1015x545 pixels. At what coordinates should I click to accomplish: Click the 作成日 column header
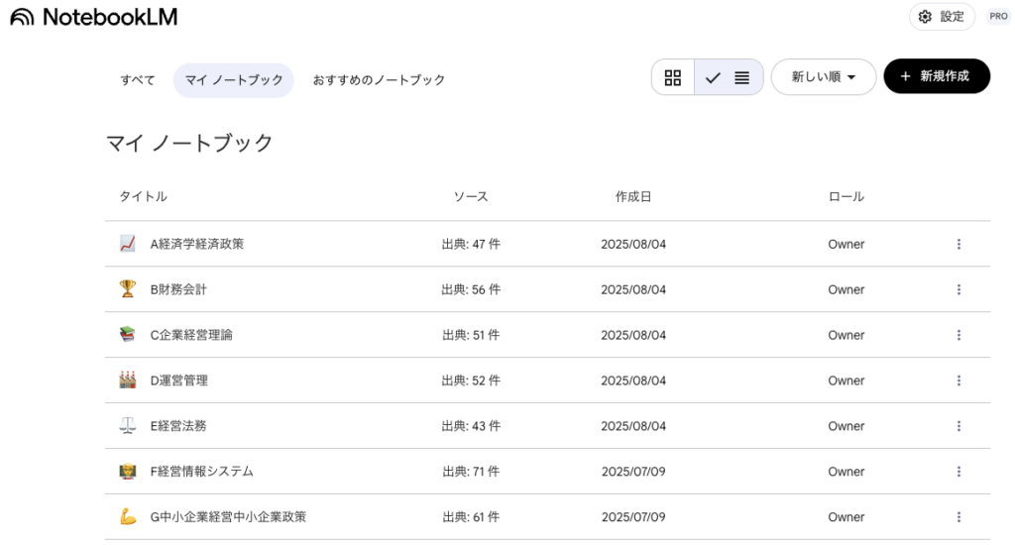633,196
